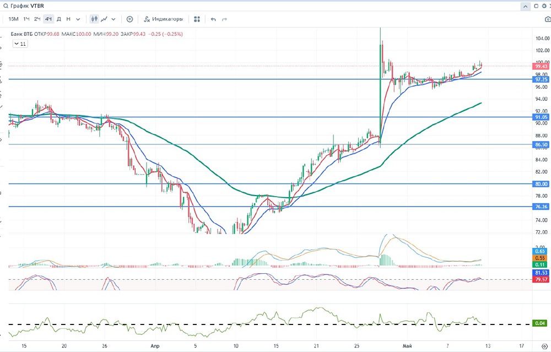Click the Май date label on the time axis
The width and height of the screenshot is (551, 352).
407,346
